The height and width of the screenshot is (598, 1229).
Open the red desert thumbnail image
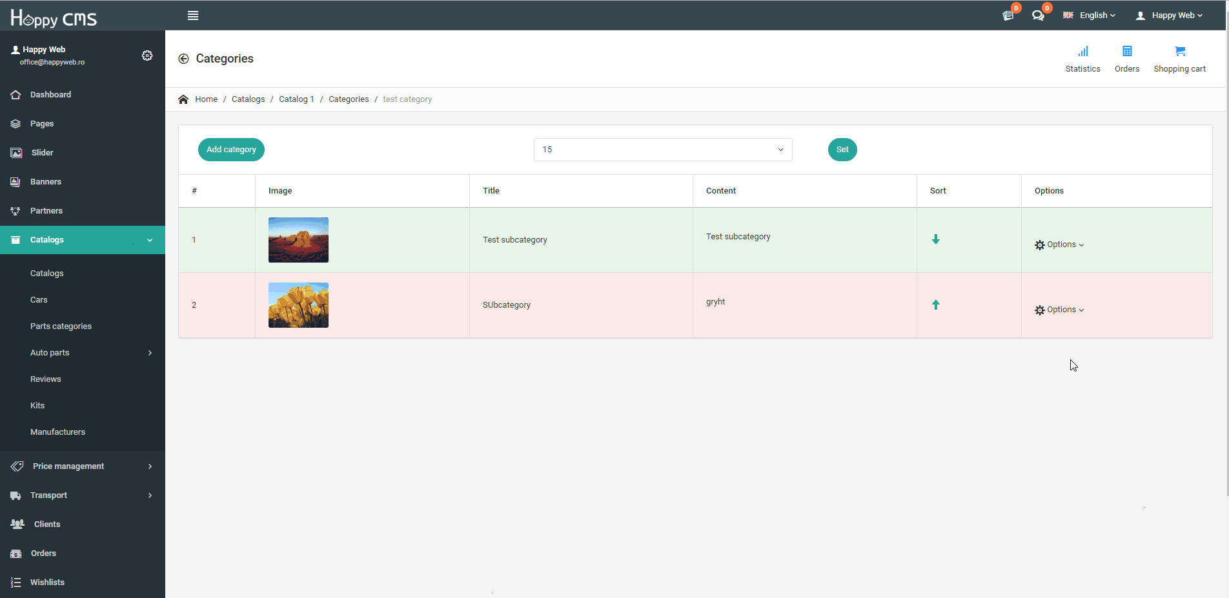298,240
